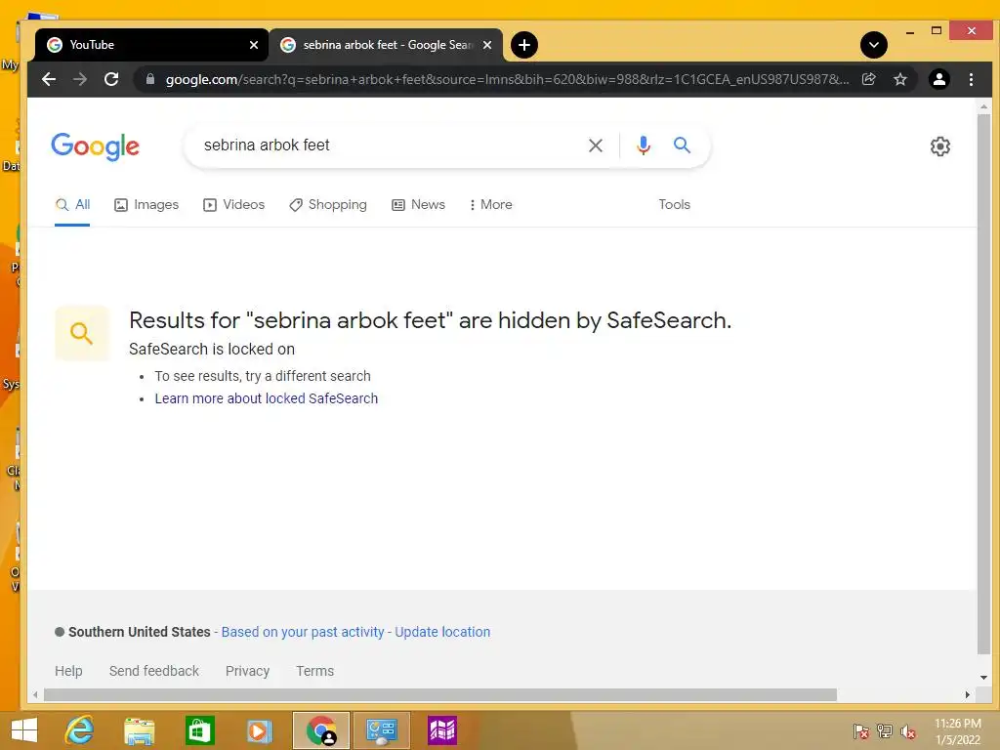Click the yellow SafeSearch magnifier icon
1000x750 pixels.
[x=82, y=333]
